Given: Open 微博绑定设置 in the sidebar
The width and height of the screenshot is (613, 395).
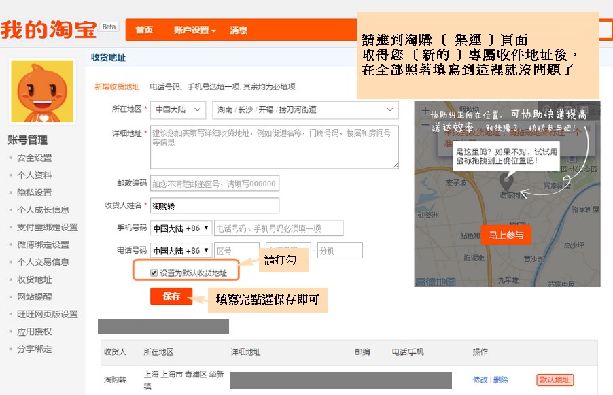Looking at the screenshot, I should coord(43,245).
